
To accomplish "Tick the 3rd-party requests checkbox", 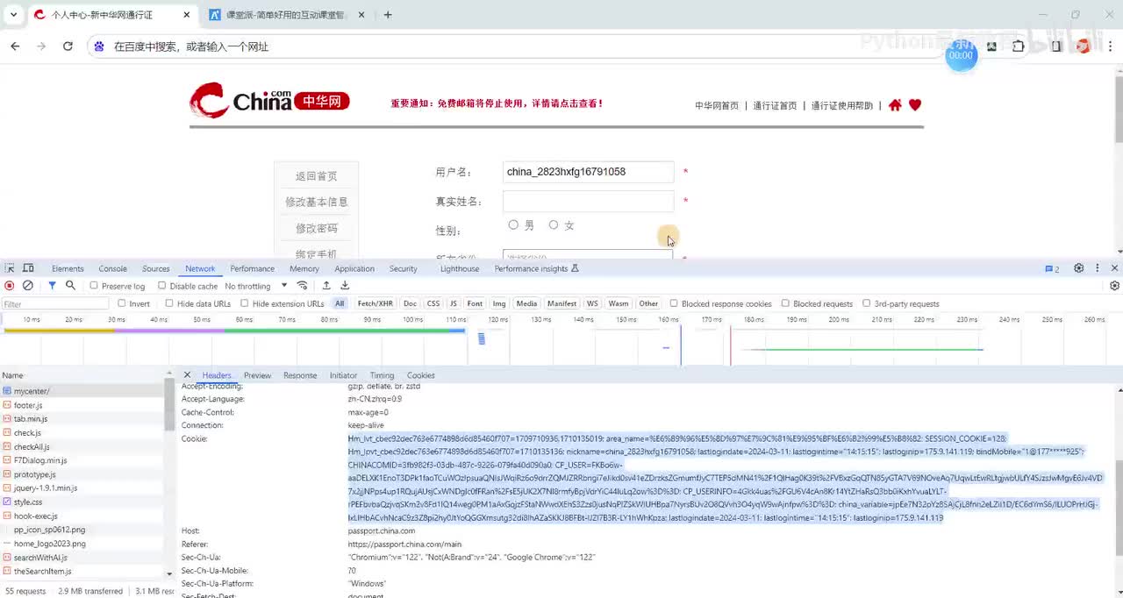I will tap(866, 303).
